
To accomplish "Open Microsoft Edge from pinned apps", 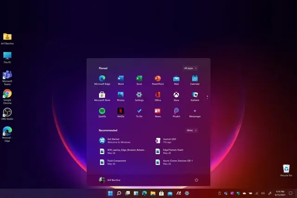I will coord(102,80).
